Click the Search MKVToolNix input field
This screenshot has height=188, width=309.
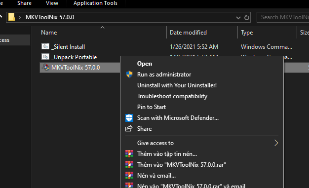point(283,17)
